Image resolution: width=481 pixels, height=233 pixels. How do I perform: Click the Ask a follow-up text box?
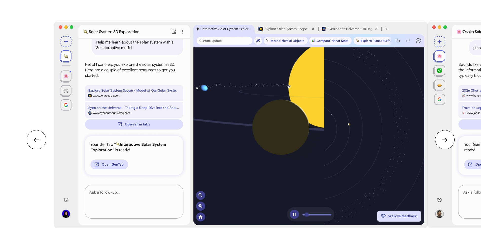pos(134,201)
